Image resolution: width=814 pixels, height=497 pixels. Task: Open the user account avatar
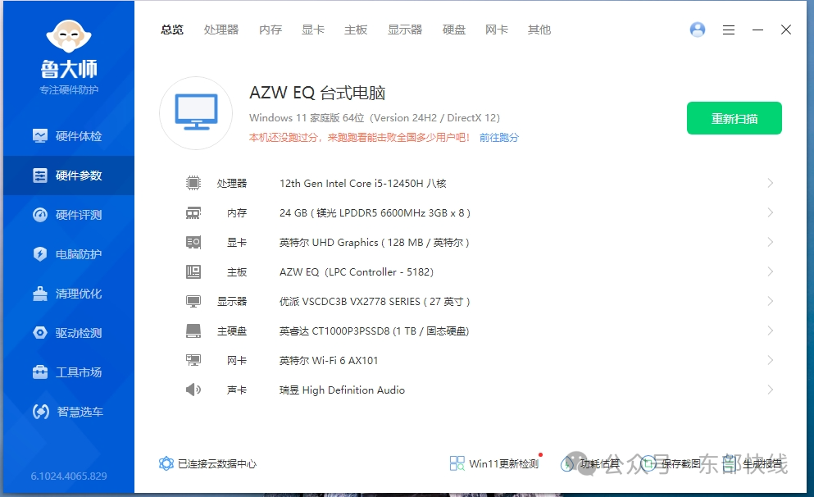698,30
